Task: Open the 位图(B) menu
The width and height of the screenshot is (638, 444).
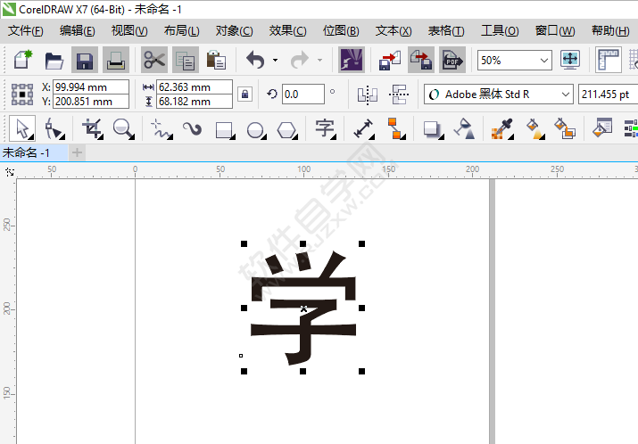Action: pos(341,31)
